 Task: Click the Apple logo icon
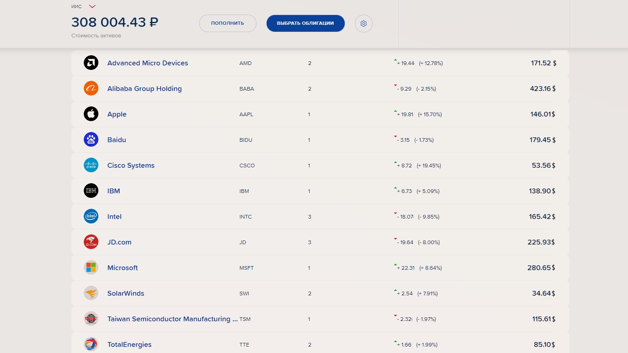tap(91, 114)
